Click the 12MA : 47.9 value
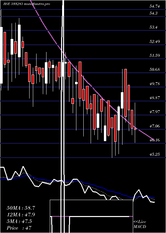The width and height of the screenshot is (166, 233). coord(21,215)
